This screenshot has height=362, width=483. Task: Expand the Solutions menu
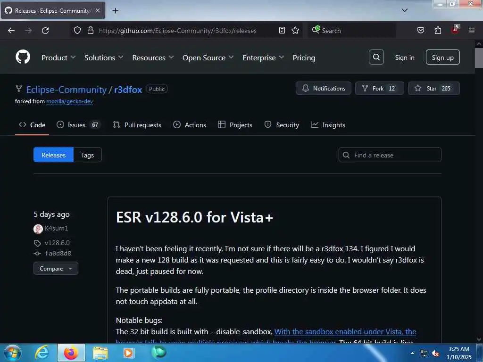[104, 58]
